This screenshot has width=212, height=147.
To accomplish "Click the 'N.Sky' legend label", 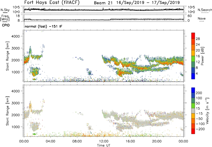I will click(5, 10).
